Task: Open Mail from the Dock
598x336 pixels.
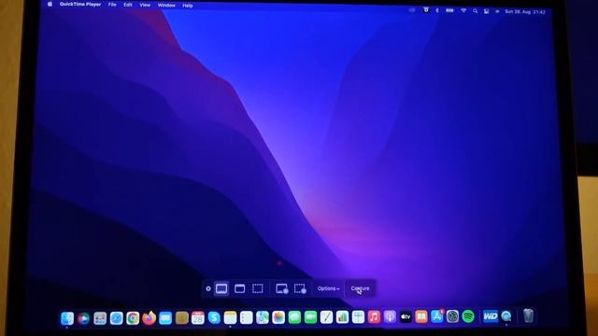Action: coord(165,318)
